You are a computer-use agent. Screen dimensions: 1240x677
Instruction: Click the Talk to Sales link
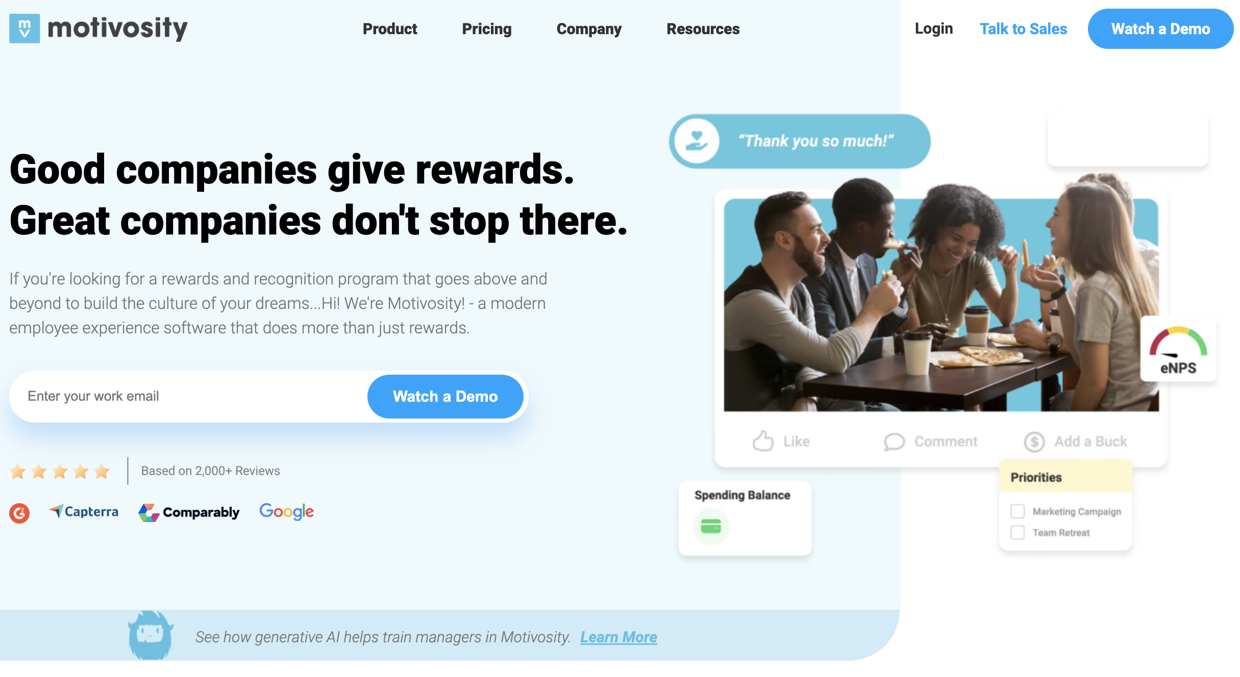[1023, 29]
